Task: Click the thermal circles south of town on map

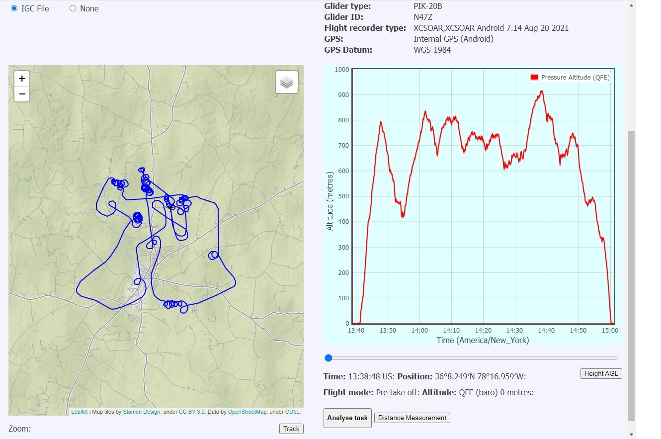Action: 172,304
